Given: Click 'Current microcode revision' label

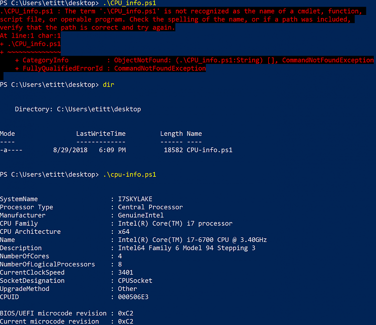Looking at the screenshot, I should [50, 321].
